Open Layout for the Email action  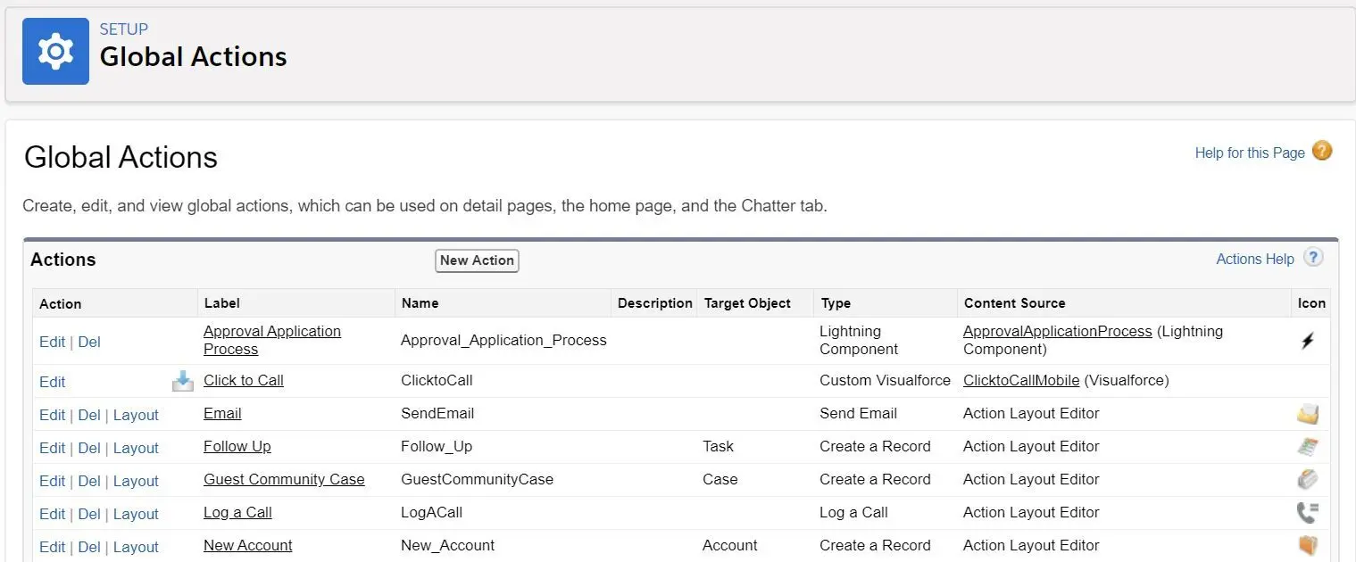point(136,415)
